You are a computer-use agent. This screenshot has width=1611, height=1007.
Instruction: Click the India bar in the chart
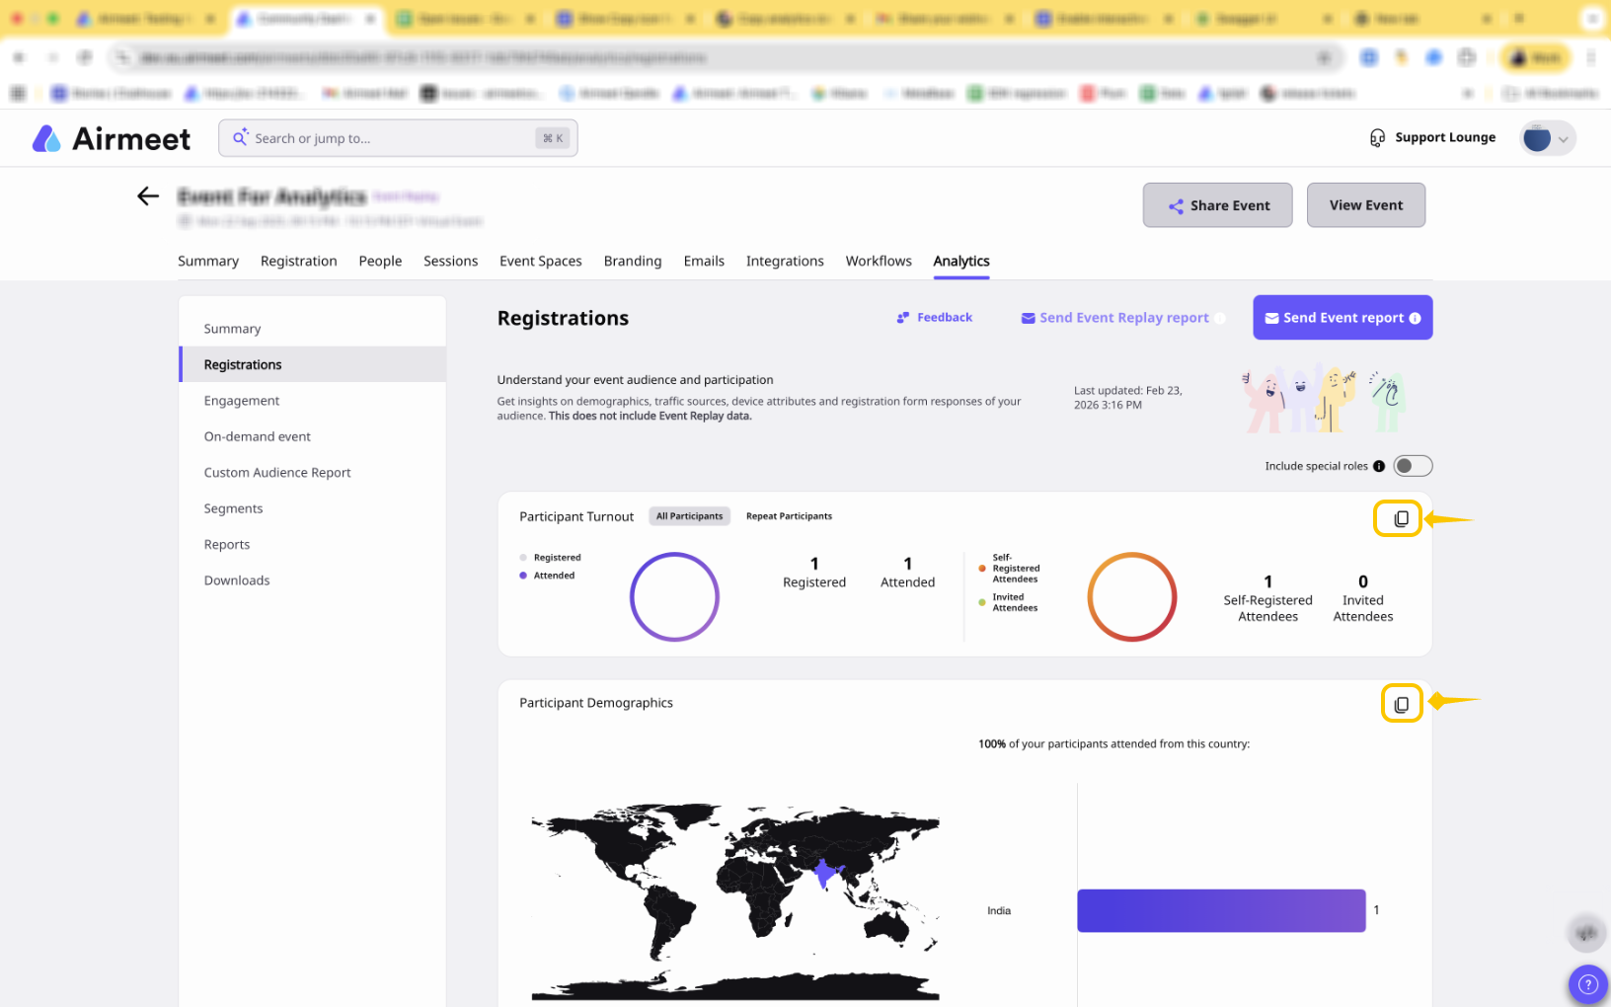click(1220, 910)
